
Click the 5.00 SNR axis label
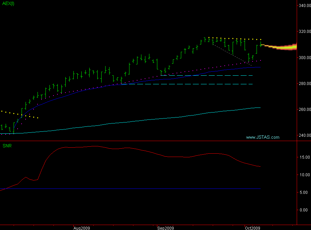pos(305,192)
